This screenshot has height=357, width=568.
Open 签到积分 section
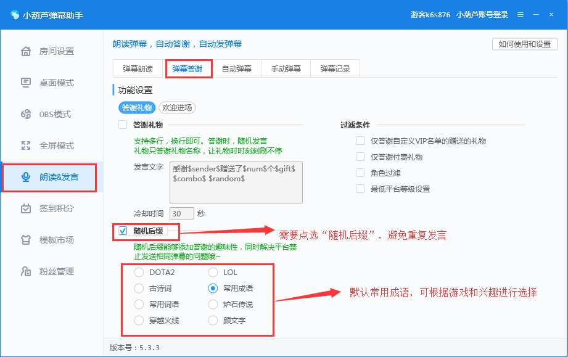[52, 208]
